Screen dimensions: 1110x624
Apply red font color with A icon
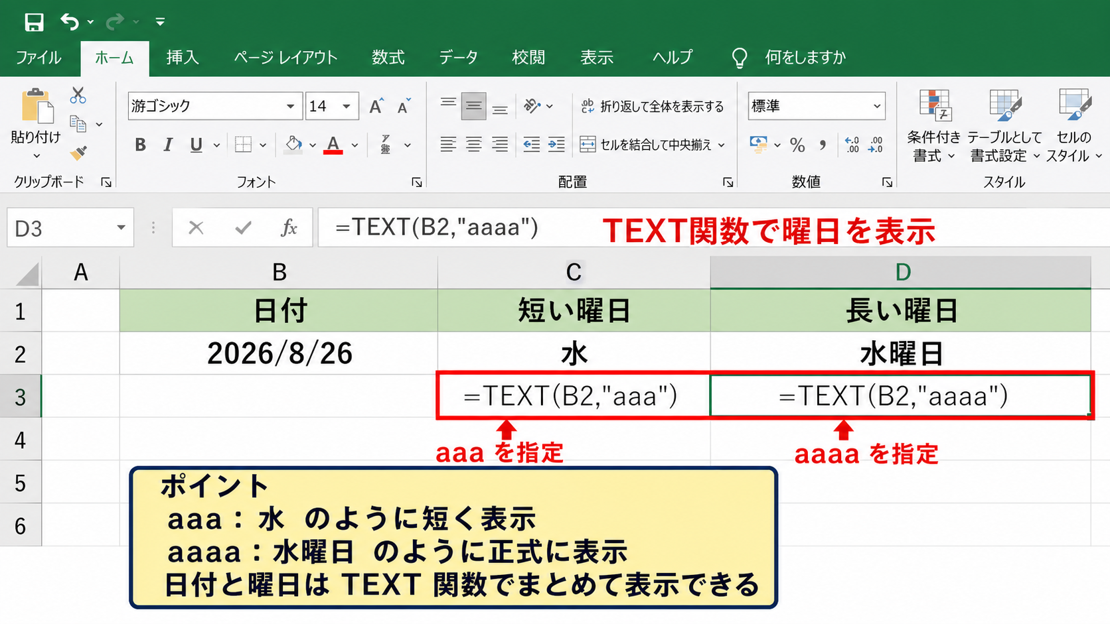click(333, 145)
